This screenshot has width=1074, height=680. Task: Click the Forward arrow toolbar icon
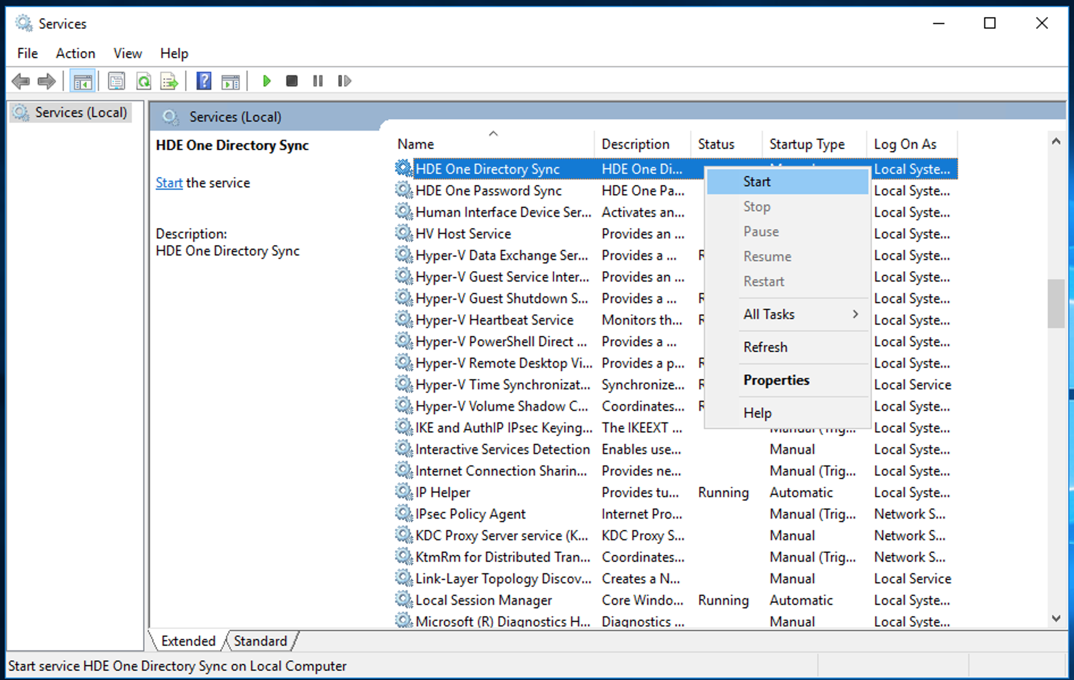coord(47,81)
